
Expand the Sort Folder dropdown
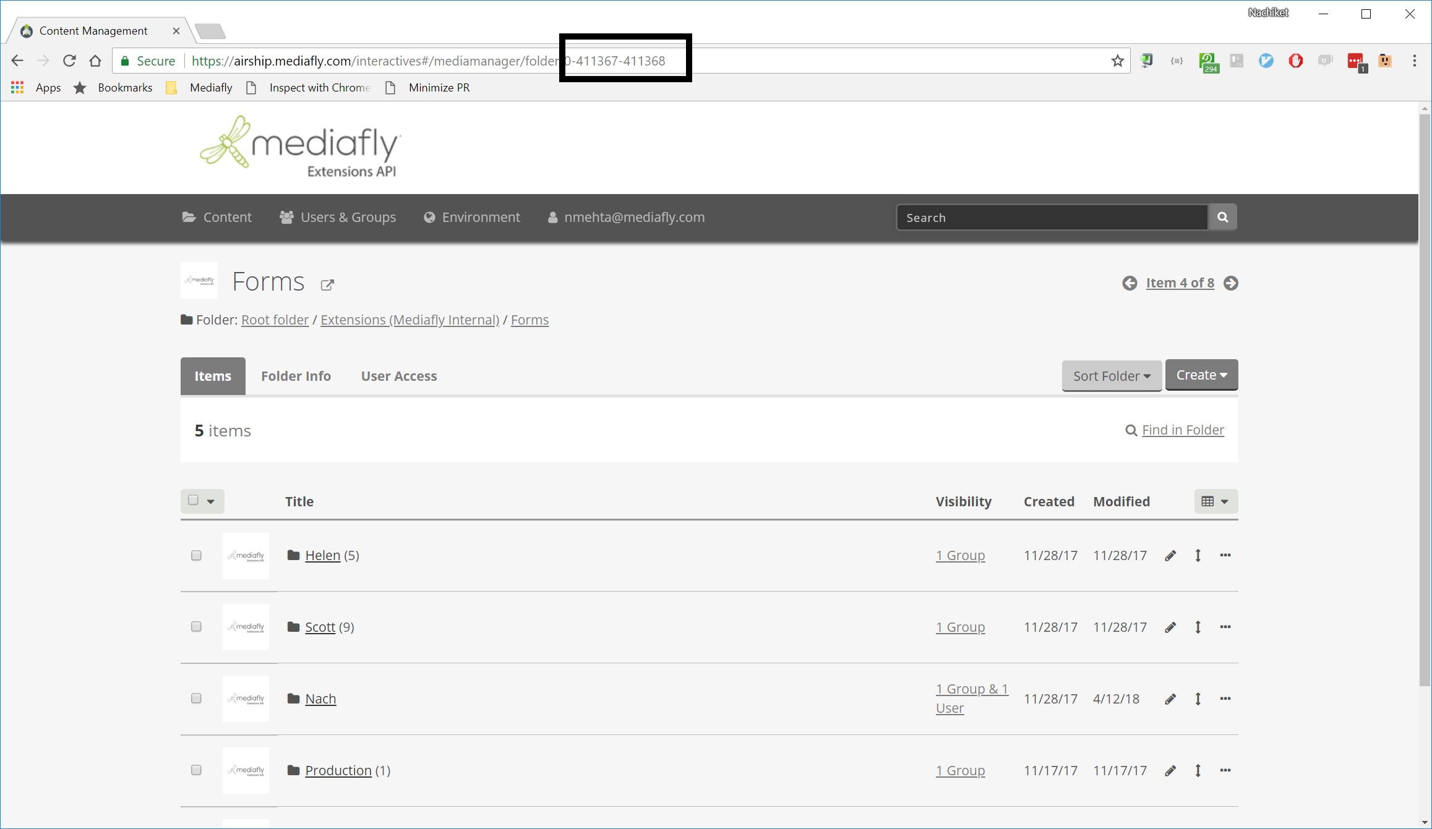(x=1111, y=376)
